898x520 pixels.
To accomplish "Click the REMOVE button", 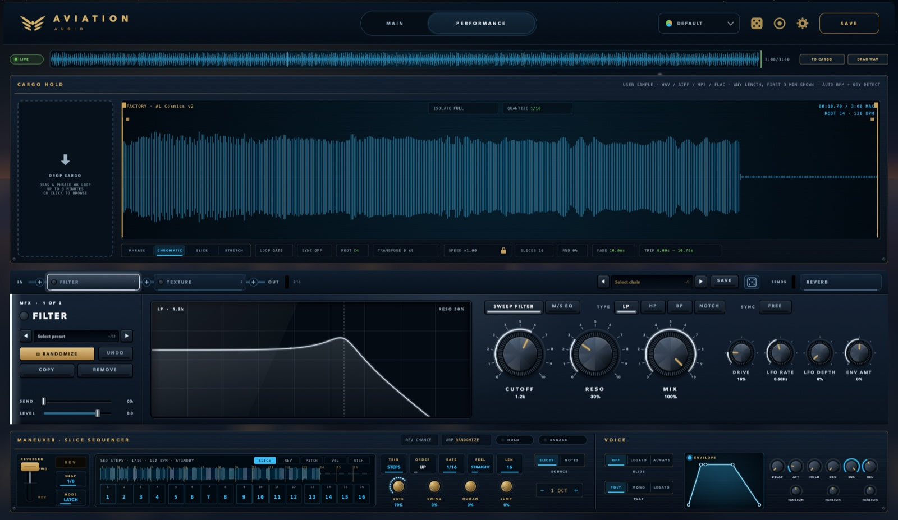I will (x=105, y=370).
